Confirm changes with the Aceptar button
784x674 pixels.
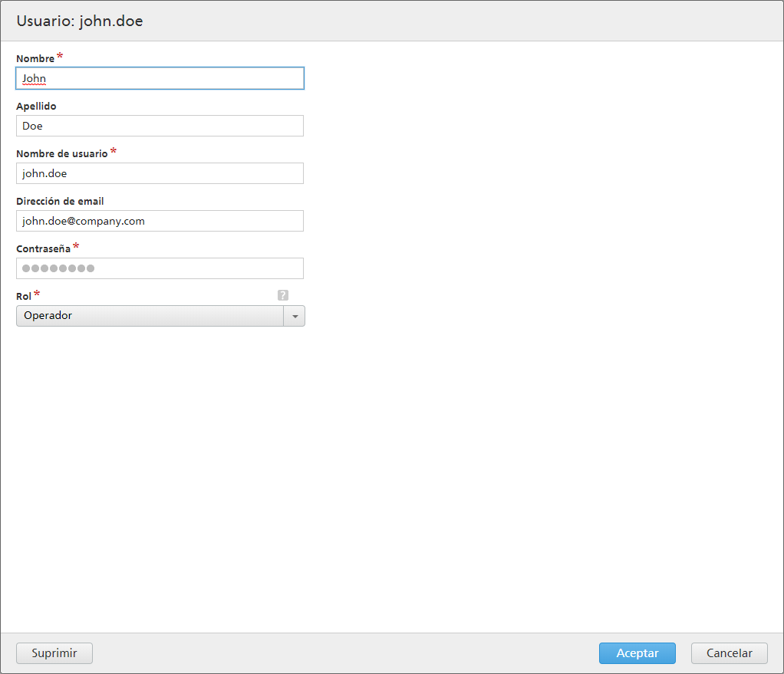[x=637, y=653]
